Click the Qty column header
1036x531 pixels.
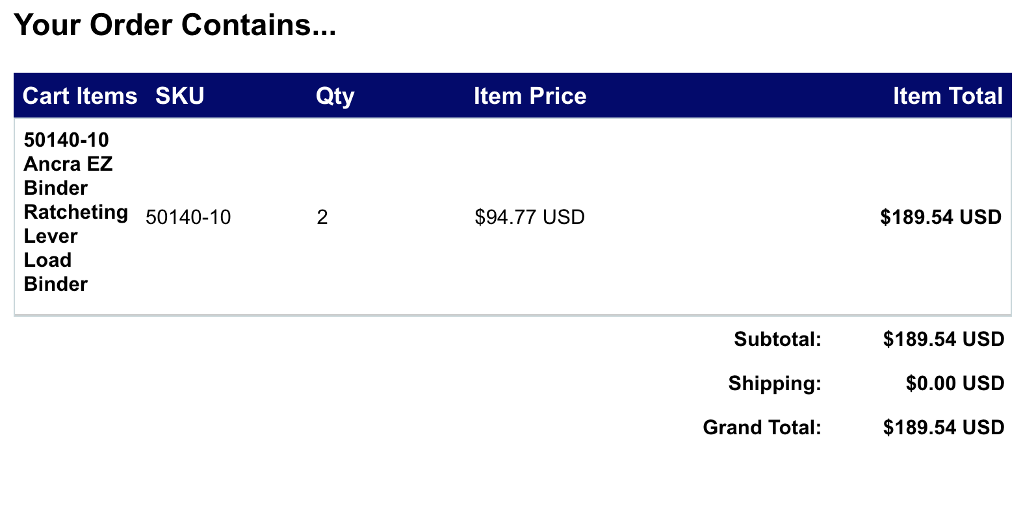pyautogui.click(x=335, y=96)
